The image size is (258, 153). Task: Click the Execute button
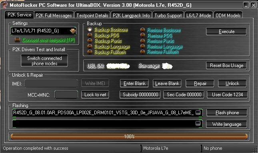pyautogui.click(x=226, y=32)
